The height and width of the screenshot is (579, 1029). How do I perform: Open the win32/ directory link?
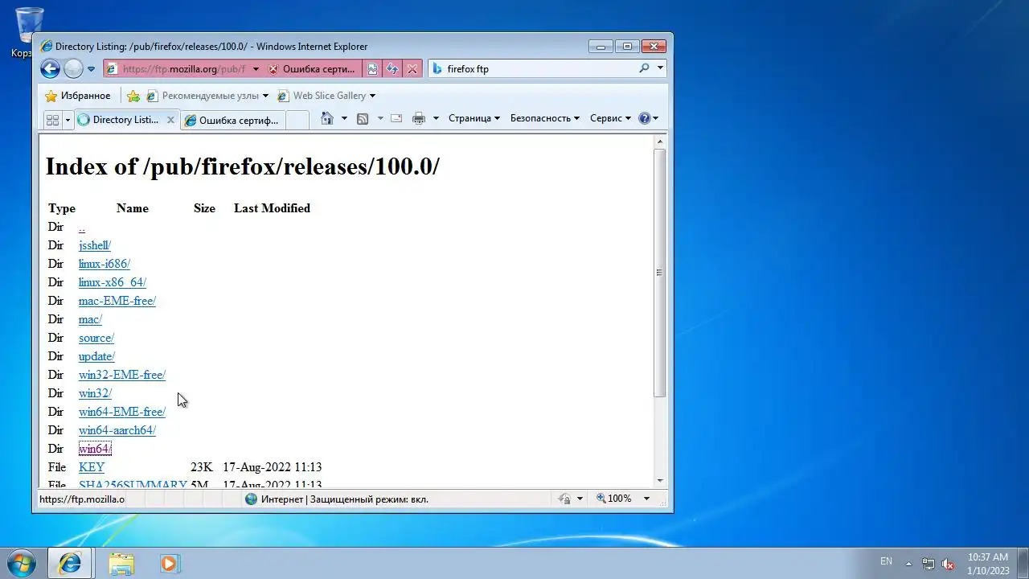(95, 393)
